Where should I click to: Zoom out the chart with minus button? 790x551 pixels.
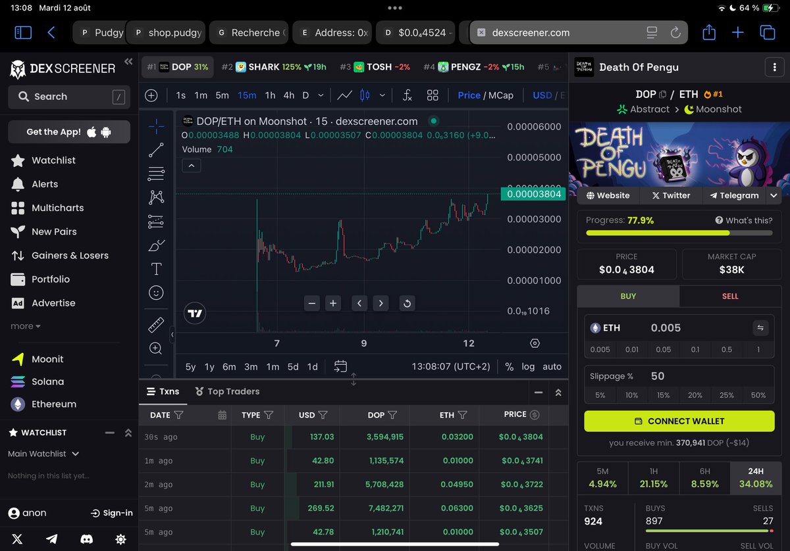click(x=312, y=303)
